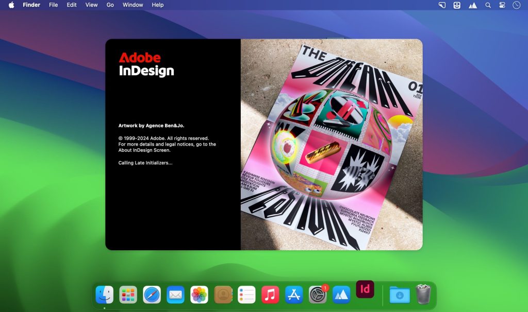Screen dimensions: 528x312
Task: Open the Trash in the dock
Action: pos(423,295)
